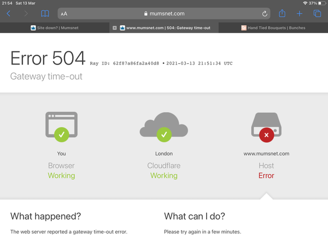Open the bookmarks book icon
The image size is (328, 246).
point(45,14)
